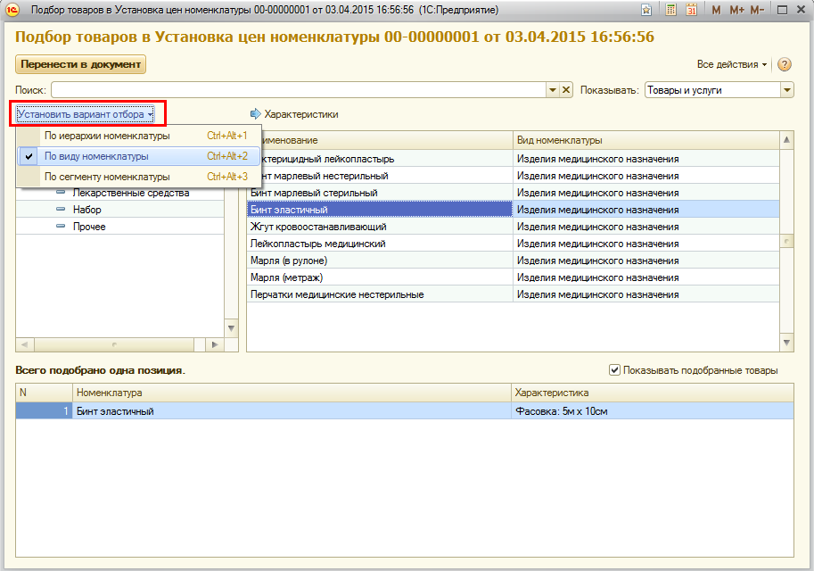
Task: Choose По сегменту номенклатуры menu option
Action: click(107, 177)
